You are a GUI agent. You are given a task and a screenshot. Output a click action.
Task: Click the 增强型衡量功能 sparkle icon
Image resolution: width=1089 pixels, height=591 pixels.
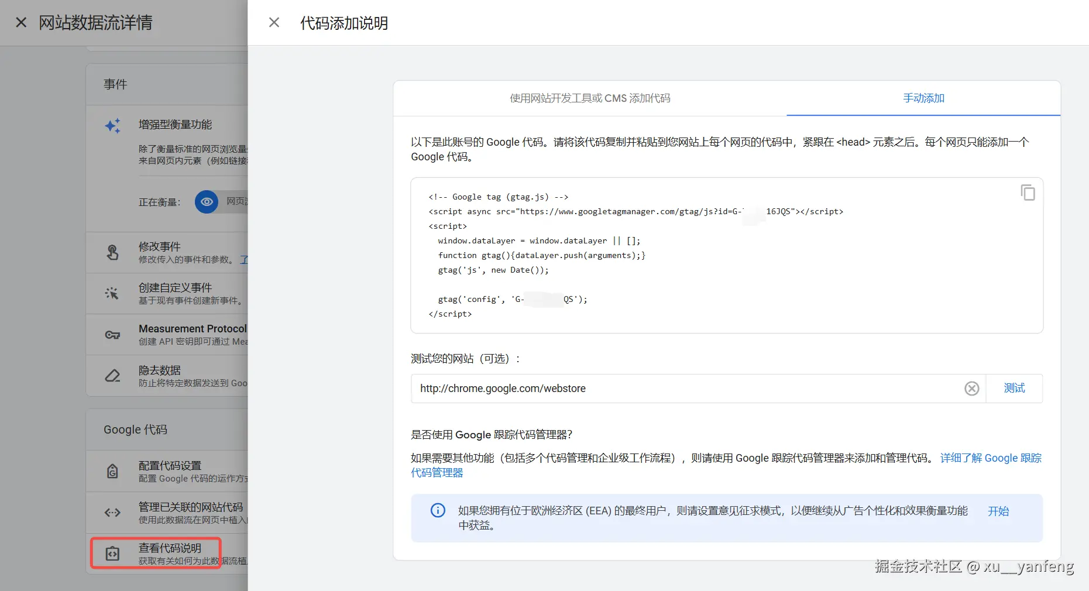click(x=112, y=125)
